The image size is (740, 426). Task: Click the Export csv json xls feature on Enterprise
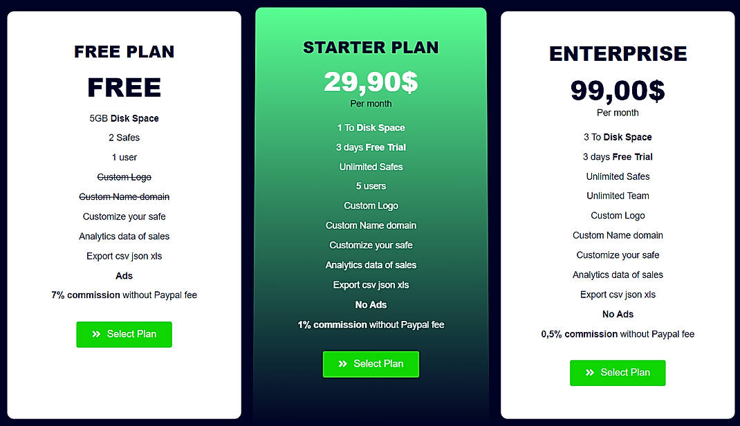pyautogui.click(x=618, y=294)
